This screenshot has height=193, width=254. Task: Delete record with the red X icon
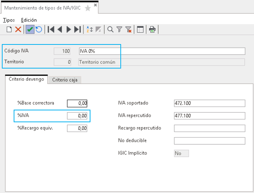(18, 29)
